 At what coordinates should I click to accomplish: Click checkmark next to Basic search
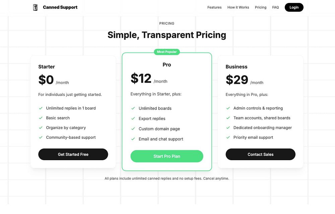tap(41, 118)
